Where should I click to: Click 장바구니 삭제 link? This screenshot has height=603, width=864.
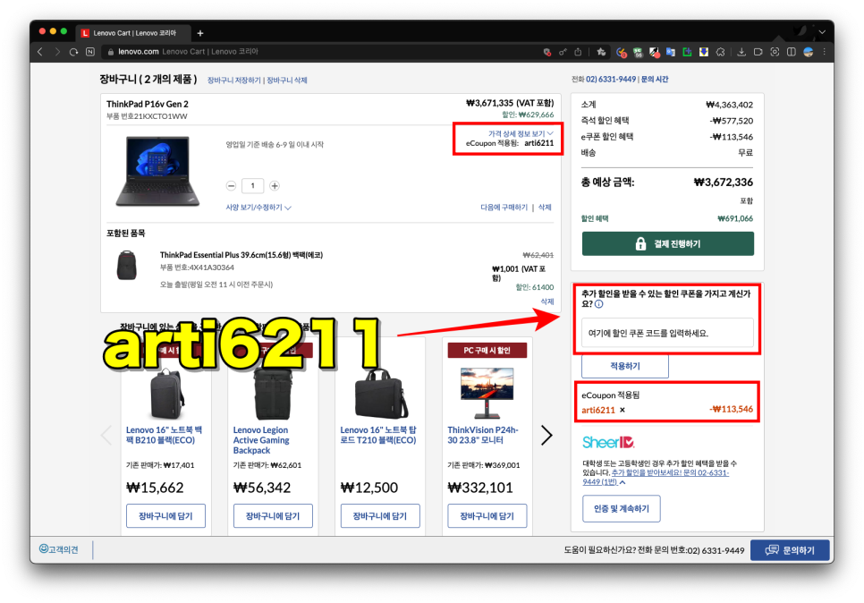[x=287, y=81]
